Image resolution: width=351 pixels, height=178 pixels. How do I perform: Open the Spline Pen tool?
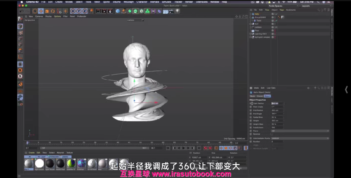(x=123, y=11)
